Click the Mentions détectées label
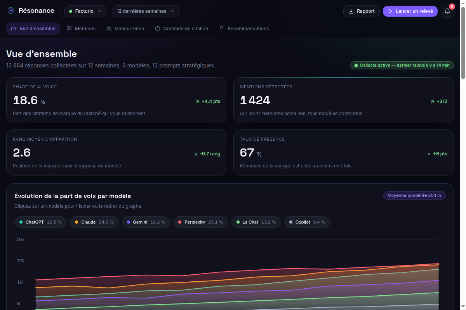 click(x=266, y=87)
